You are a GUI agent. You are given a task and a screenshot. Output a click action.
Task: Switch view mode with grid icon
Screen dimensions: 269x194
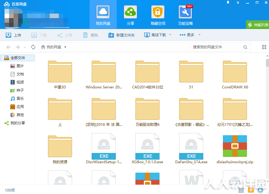pyautogui.click(x=264, y=47)
